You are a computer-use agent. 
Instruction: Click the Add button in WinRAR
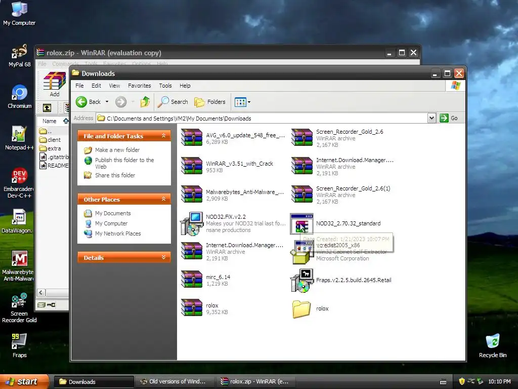point(55,85)
